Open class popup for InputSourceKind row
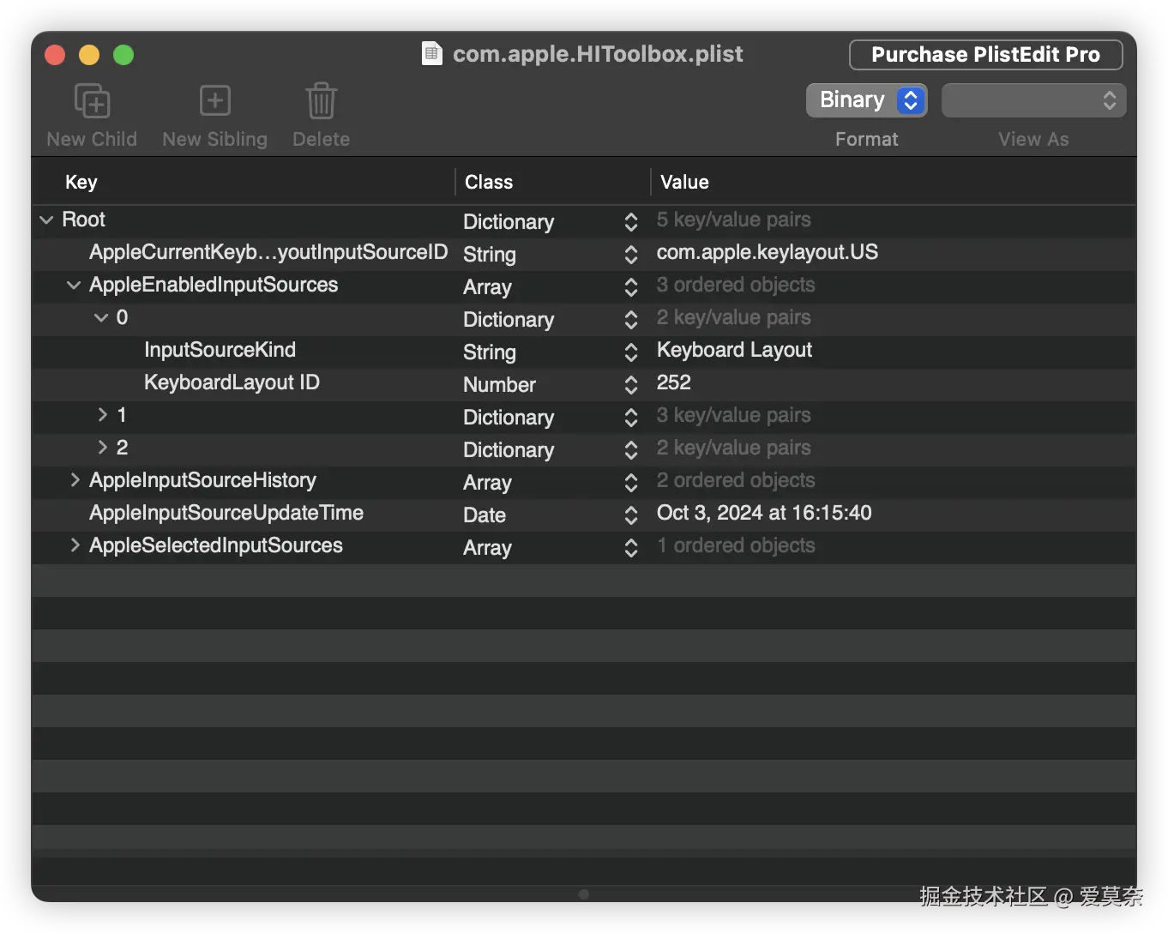The image size is (1168, 933). (x=631, y=352)
